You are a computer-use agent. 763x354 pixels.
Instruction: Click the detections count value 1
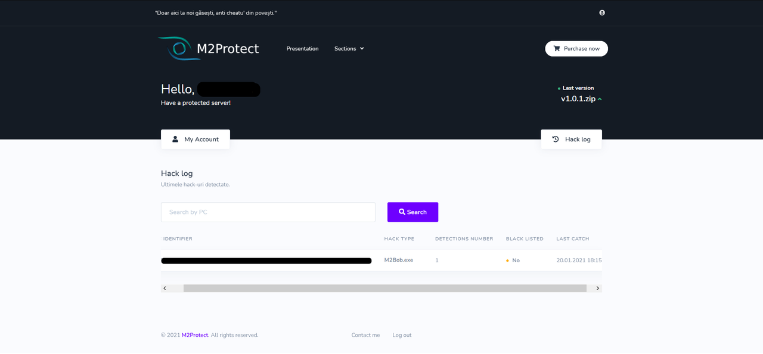[x=436, y=260]
